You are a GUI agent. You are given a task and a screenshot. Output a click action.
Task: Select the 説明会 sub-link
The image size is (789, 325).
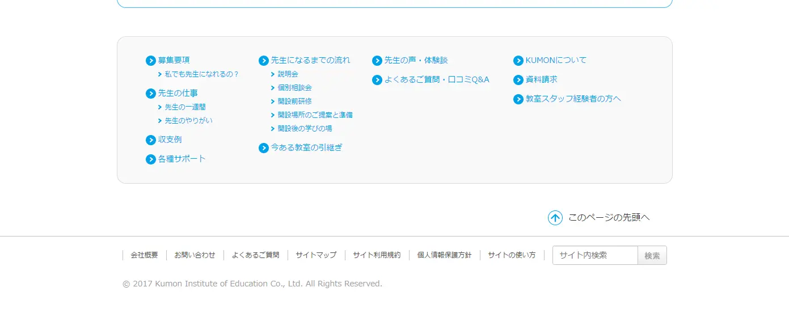pos(288,74)
